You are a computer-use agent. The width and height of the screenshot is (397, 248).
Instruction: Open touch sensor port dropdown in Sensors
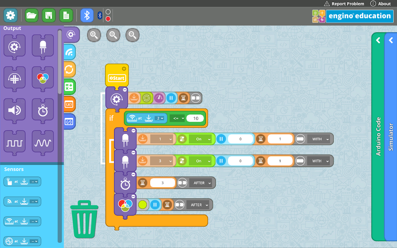(x=34, y=182)
